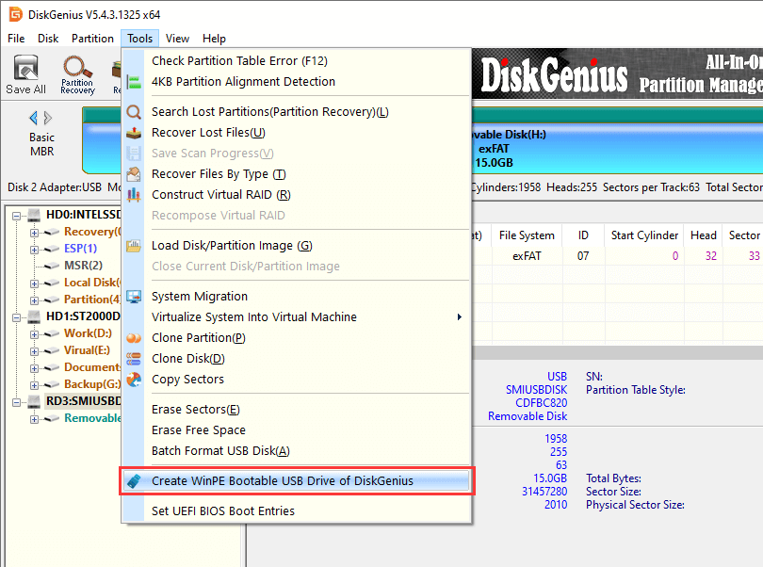Click the File System column header
Viewport: 763px width, 567px height.
click(527, 235)
